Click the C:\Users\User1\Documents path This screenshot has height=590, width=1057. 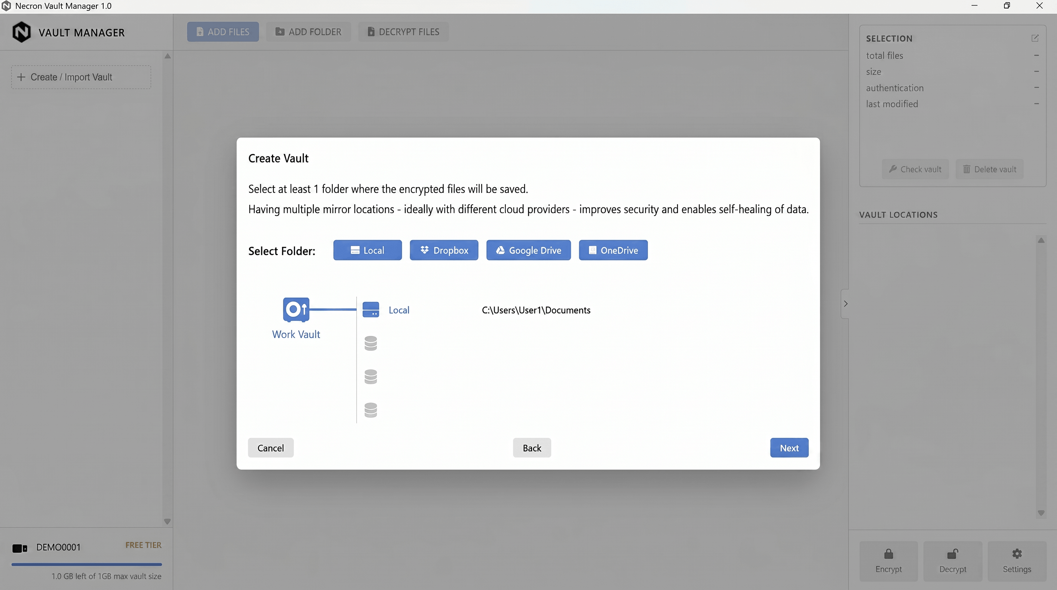click(x=536, y=310)
